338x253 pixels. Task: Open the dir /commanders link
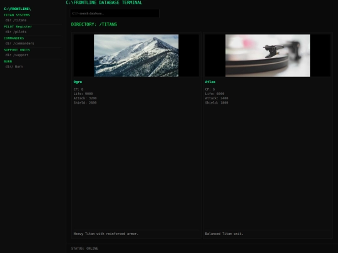point(20,44)
